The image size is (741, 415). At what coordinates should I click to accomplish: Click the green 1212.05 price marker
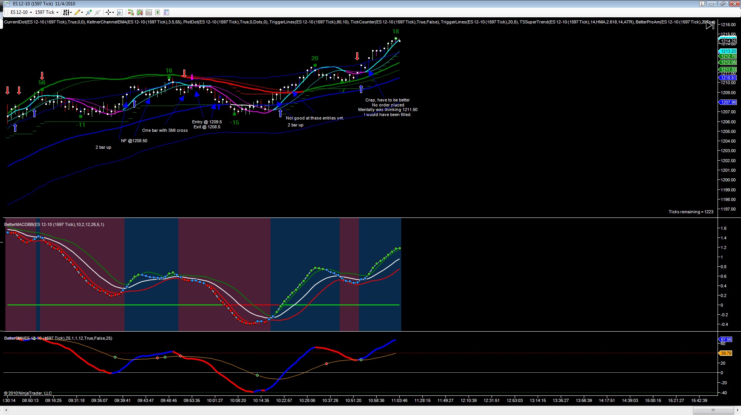click(727, 62)
